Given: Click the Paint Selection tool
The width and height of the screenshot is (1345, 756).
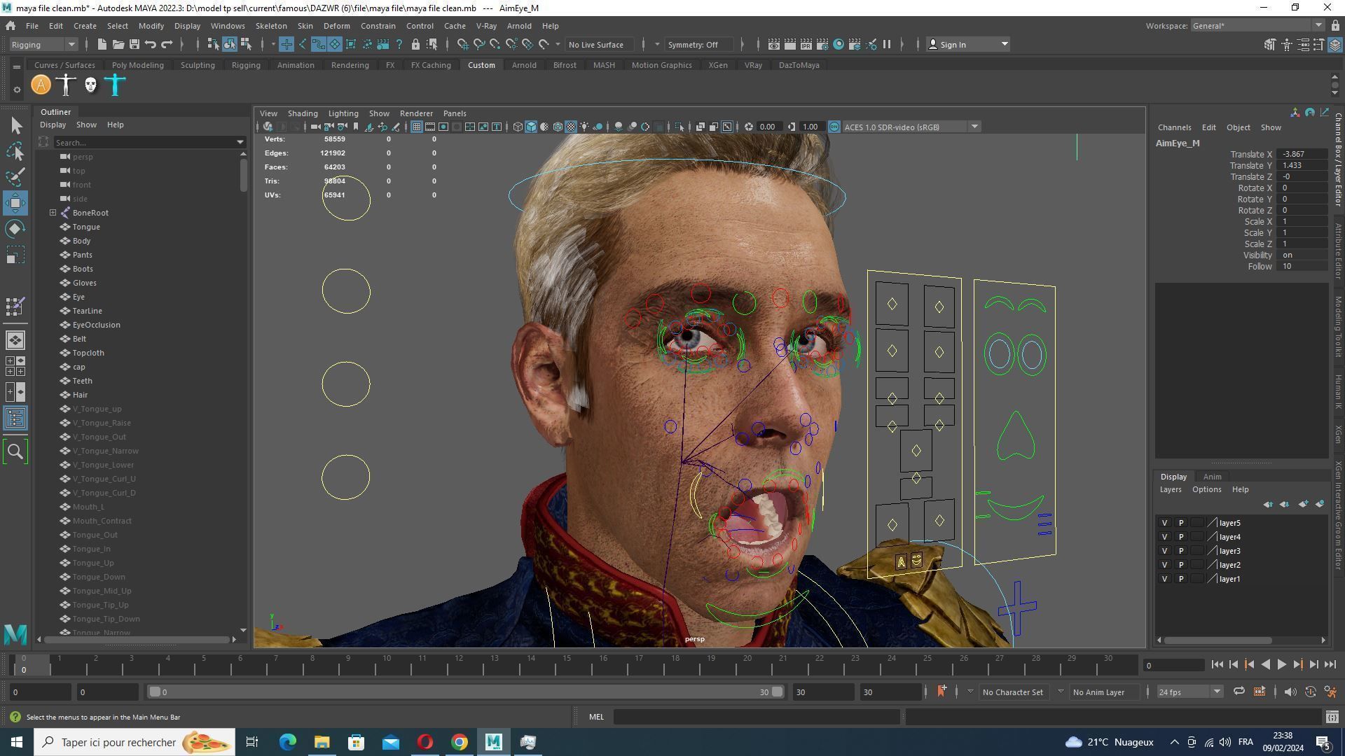Looking at the screenshot, I should click(x=15, y=176).
